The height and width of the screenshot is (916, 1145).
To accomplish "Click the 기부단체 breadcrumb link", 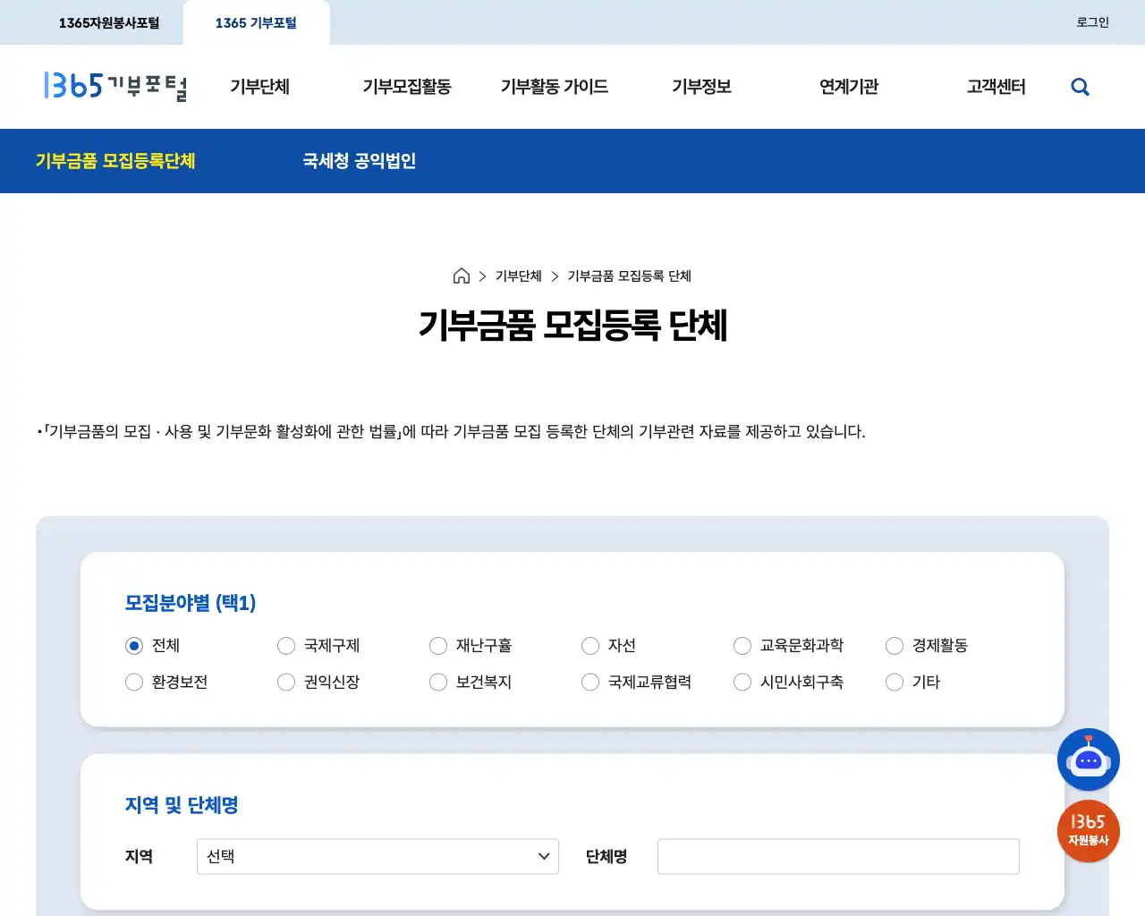I will pos(518,276).
